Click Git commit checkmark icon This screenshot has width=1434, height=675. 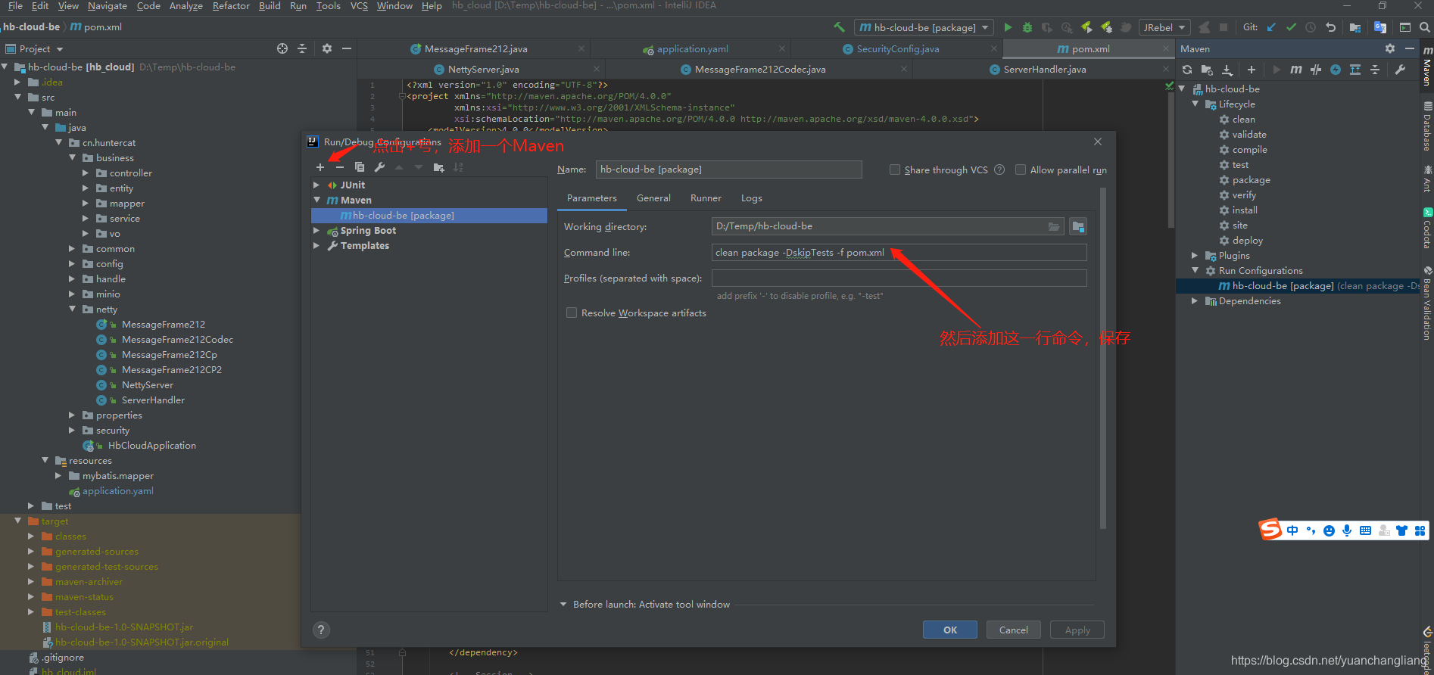click(1291, 27)
